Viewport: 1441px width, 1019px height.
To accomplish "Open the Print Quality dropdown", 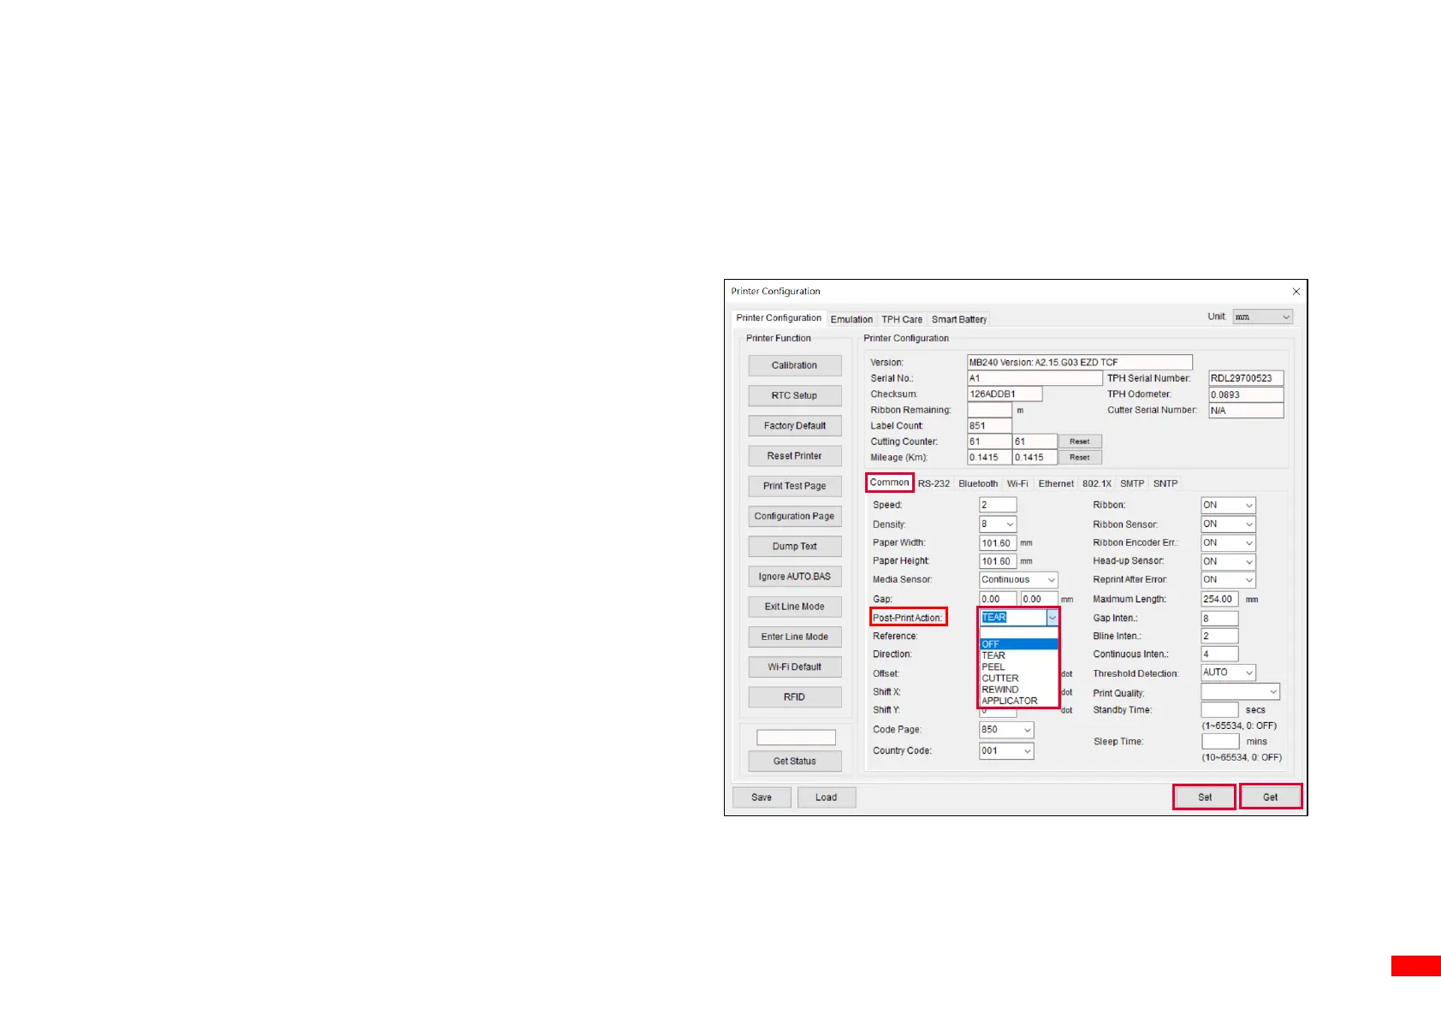I will [x=1240, y=691].
